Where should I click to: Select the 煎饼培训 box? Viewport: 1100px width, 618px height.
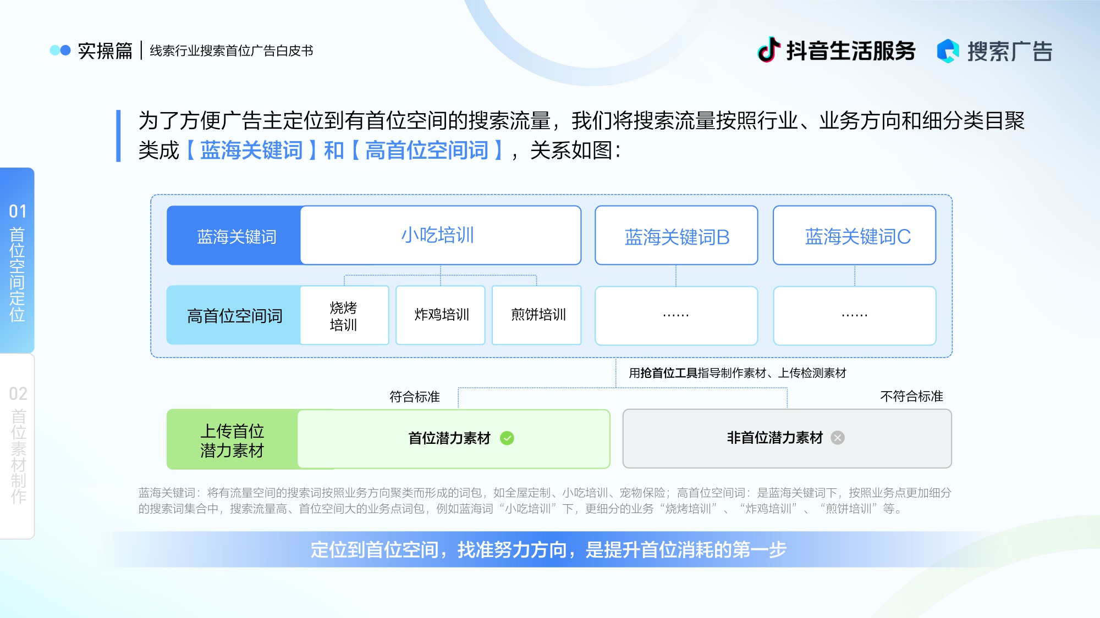pyautogui.click(x=537, y=315)
